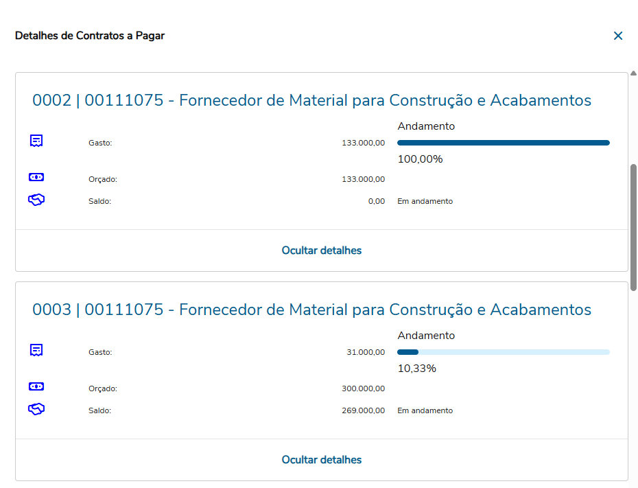Click the Gasto value 133.000,00
The width and height of the screenshot is (638, 488).
click(363, 143)
